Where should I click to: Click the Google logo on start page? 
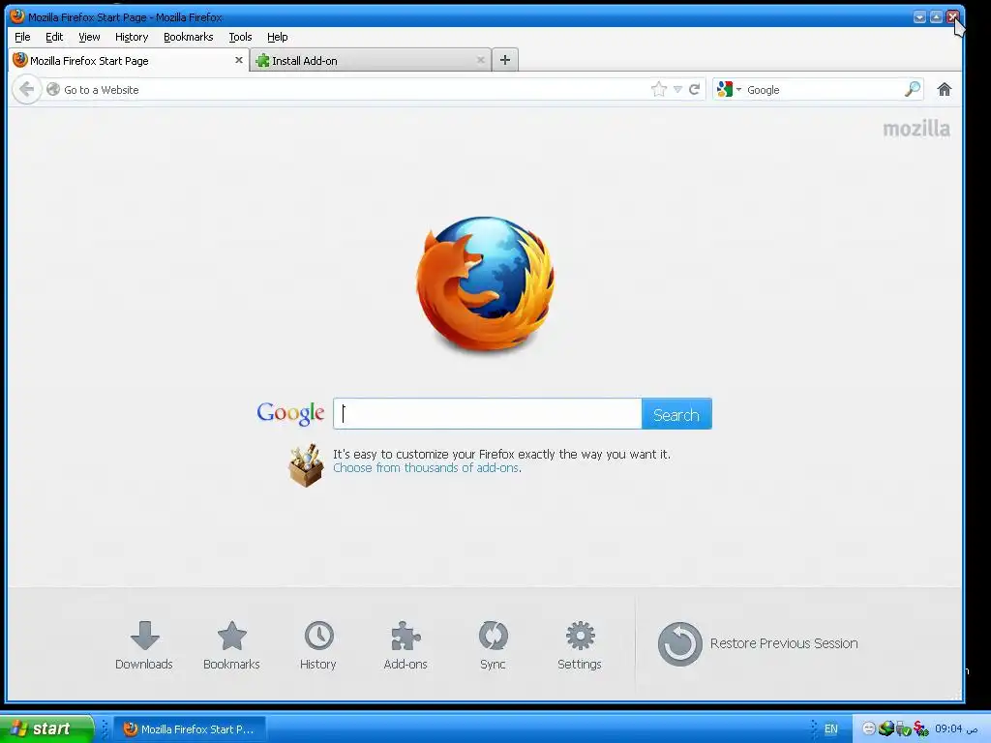290,413
